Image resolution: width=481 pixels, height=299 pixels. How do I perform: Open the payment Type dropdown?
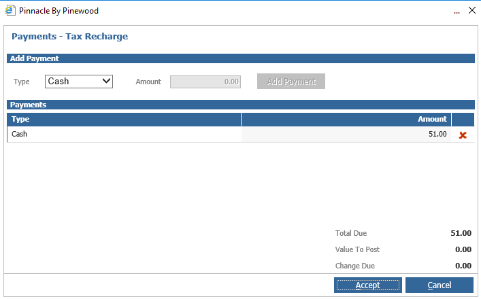tap(79, 82)
